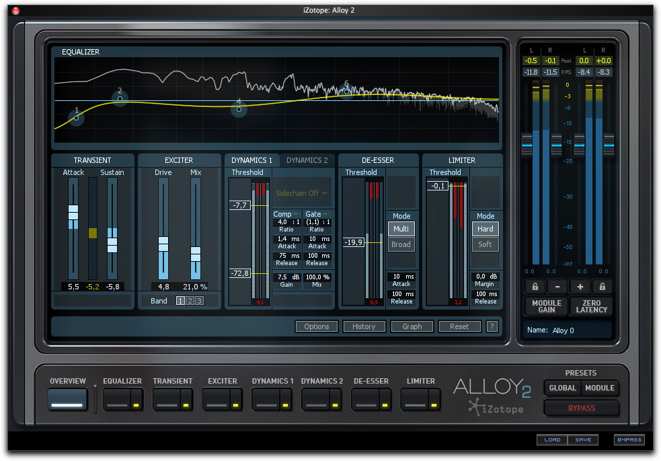The width and height of the screenshot is (661, 461).
Task: Click the Graph button
Action: pyautogui.click(x=412, y=326)
